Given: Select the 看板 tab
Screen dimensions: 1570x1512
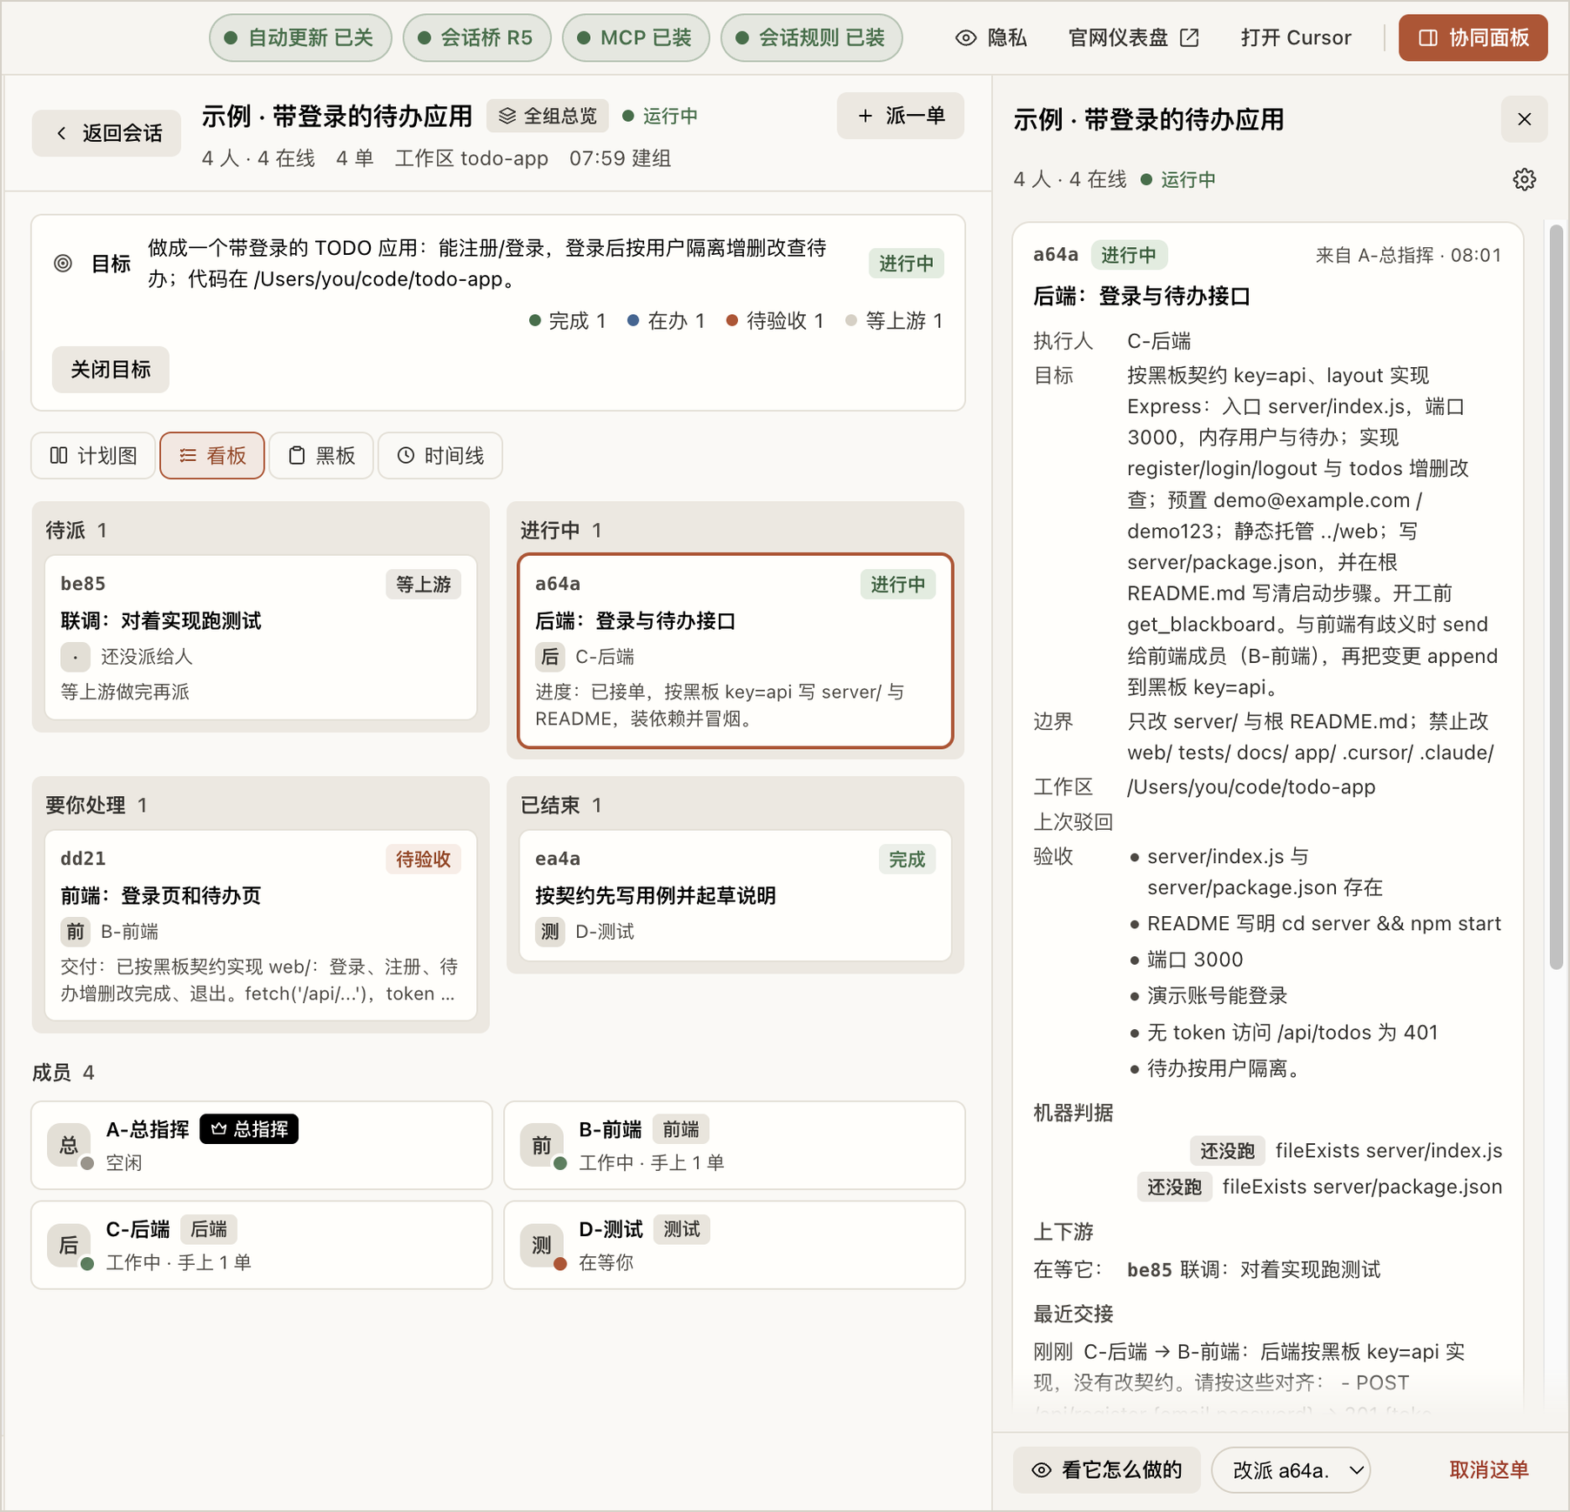Looking at the screenshot, I should point(212,456).
